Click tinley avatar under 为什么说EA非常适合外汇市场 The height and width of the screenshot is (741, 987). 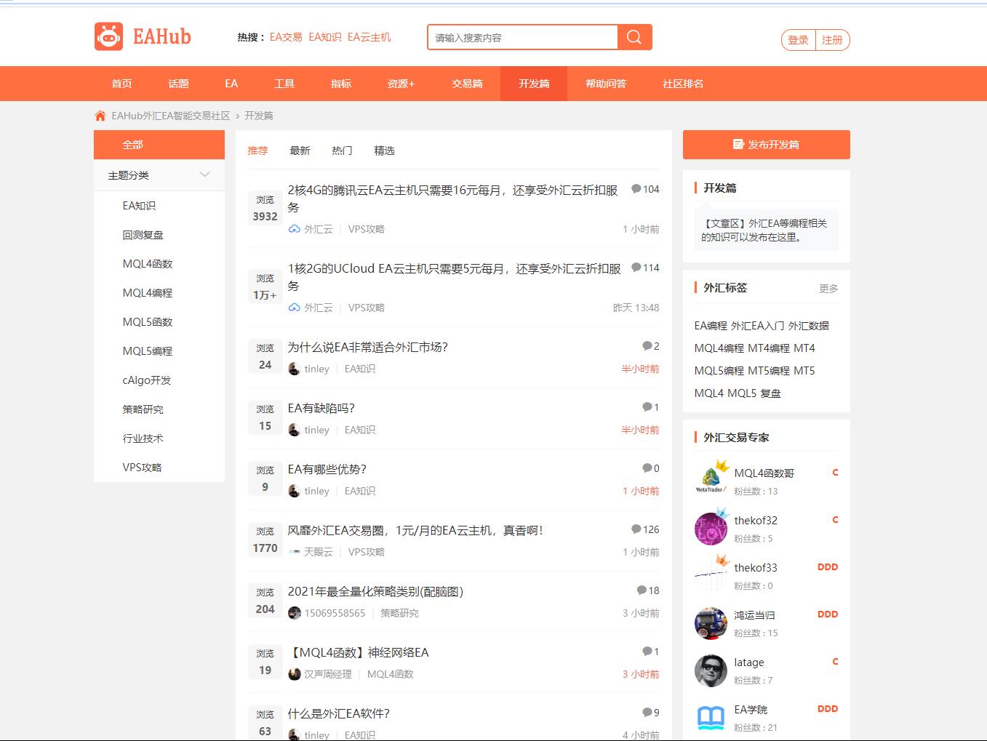tap(294, 369)
